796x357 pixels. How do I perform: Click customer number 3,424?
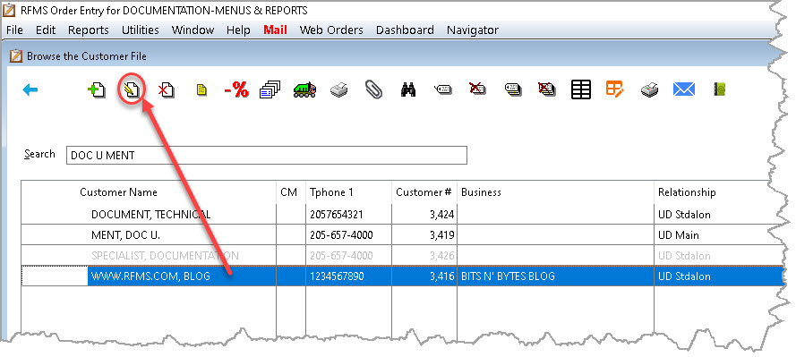(441, 215)
